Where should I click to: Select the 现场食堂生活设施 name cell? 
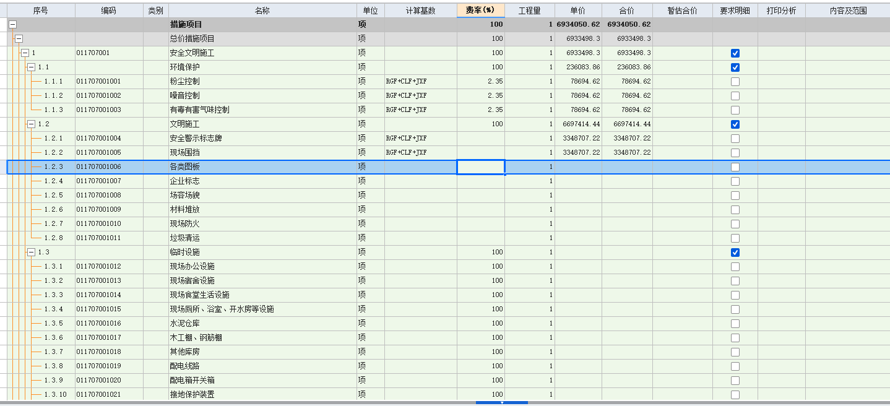coord(262,295)
